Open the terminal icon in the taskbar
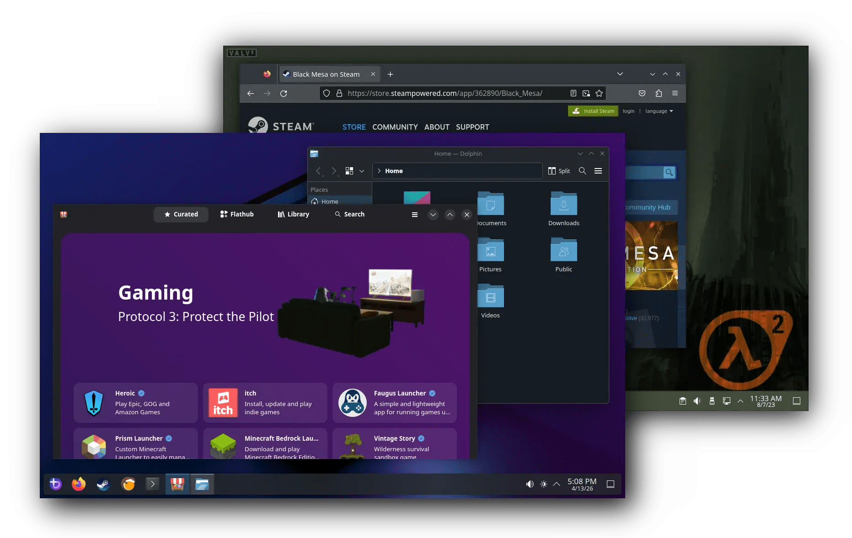This screenshot has height=538, width=852. coord(152,484)
